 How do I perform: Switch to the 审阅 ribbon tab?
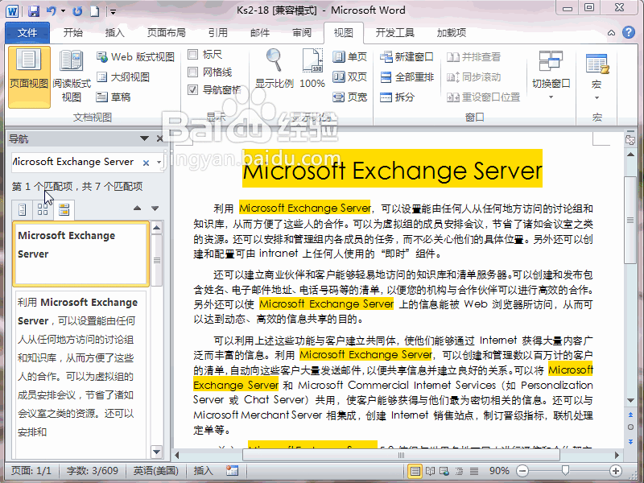click(x=302, y=32)
